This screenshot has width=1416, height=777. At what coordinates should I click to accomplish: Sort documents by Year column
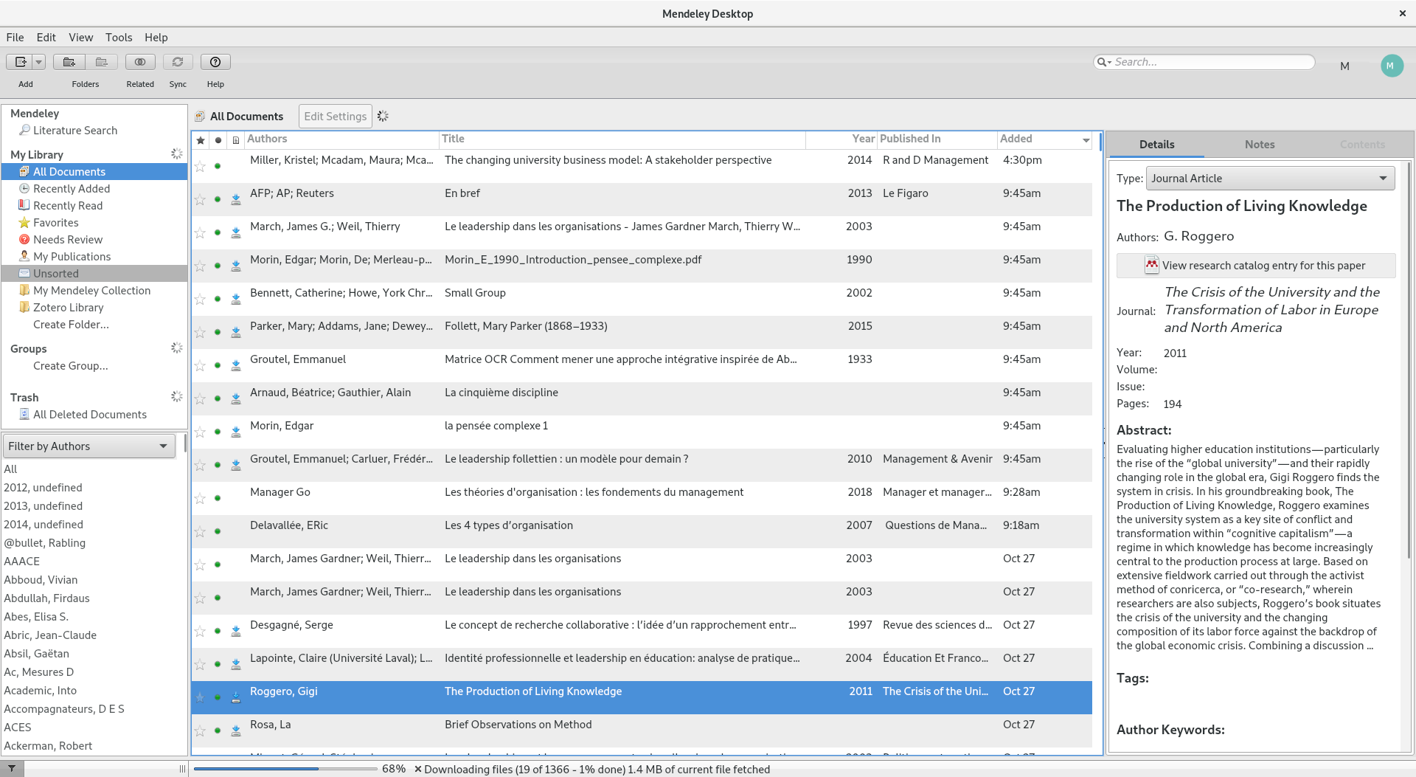click(x=841, y=139)
